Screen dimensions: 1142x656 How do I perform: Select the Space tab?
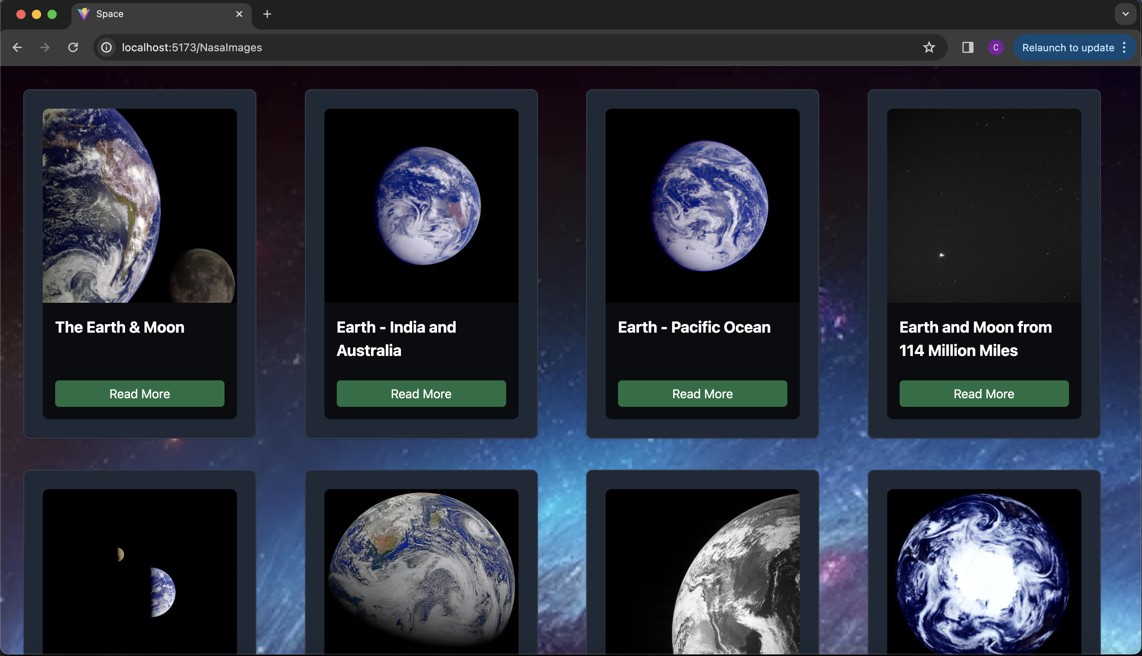[x=153, y=14]
